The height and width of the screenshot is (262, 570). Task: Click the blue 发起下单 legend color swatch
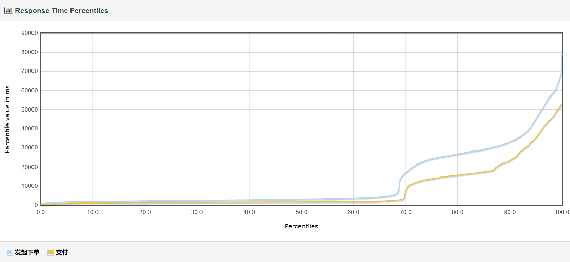(10, 252)
